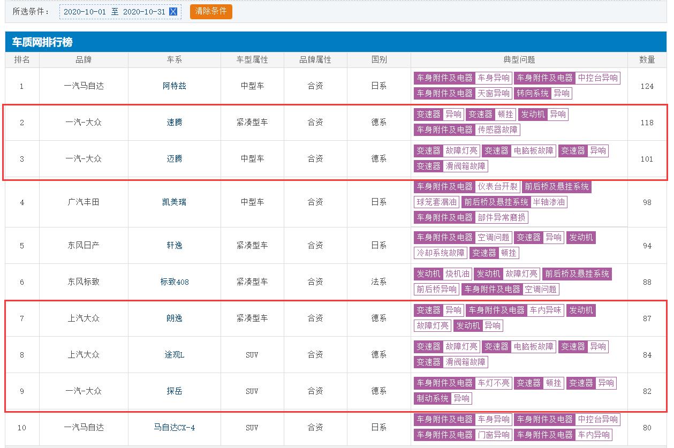674x448 pixels.
Task: Open the 标致408 car series link
Action: point(175,282)
